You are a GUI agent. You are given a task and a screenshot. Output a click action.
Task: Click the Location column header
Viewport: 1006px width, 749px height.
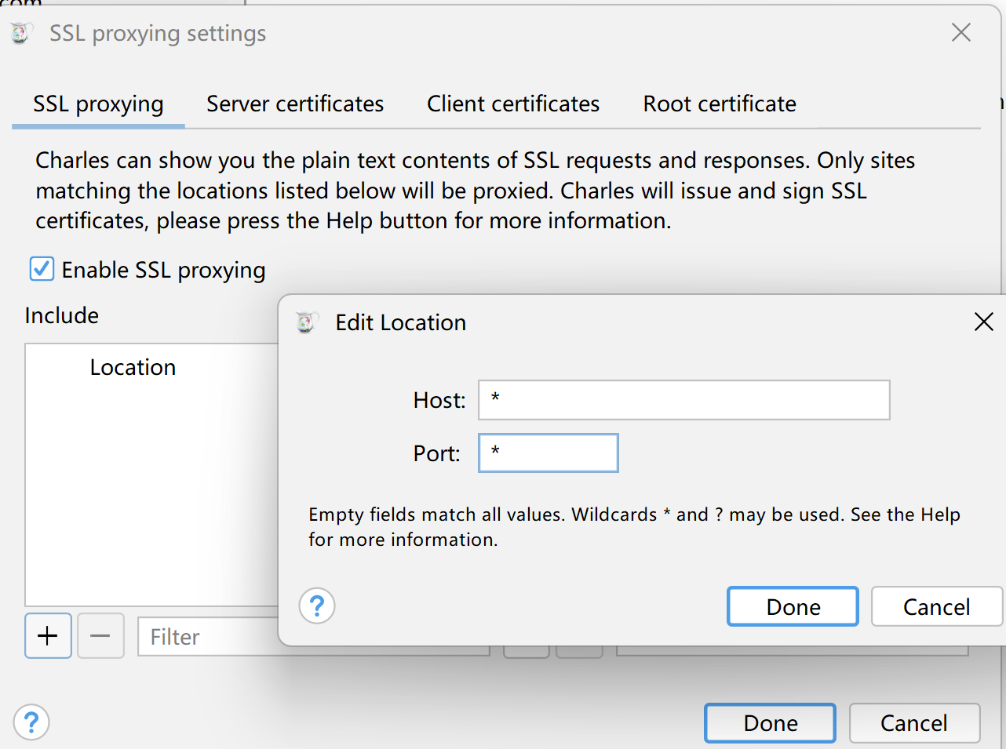(133, 367)
